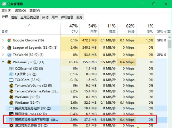Image resolution: width=172 pixels, height=128 pixels.
Task: Sort by the 54% 内存 column header
Action: tap(89, 29)
